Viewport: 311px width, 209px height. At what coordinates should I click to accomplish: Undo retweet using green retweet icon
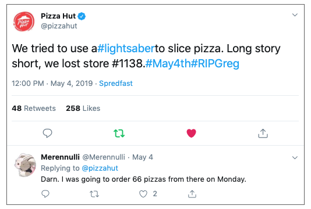click(x=119, y=134)
